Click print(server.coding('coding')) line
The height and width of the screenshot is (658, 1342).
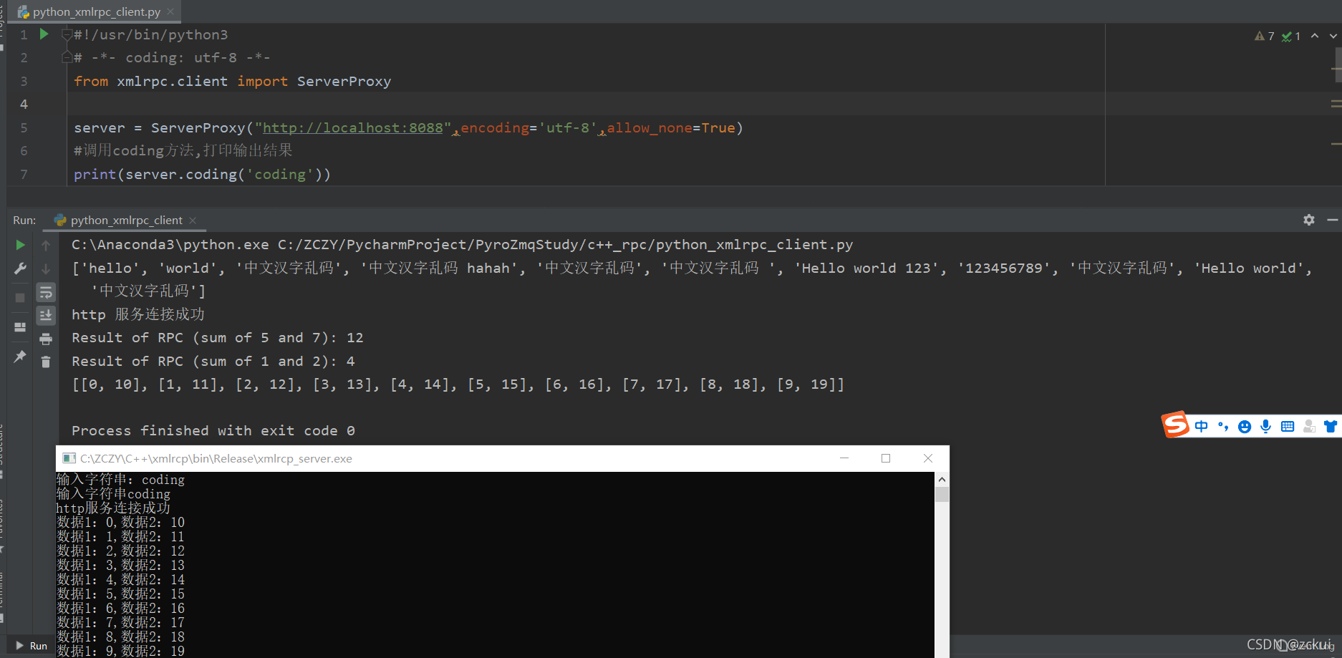pyautogui.click(x=202, y=174)
